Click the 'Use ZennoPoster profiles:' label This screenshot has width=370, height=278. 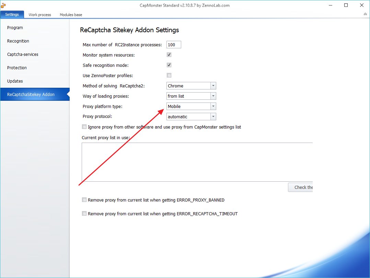108,76
